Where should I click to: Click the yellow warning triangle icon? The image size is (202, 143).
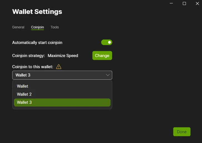click(x=59, y=67)
